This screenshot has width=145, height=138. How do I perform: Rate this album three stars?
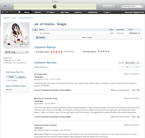pos(104,51)
